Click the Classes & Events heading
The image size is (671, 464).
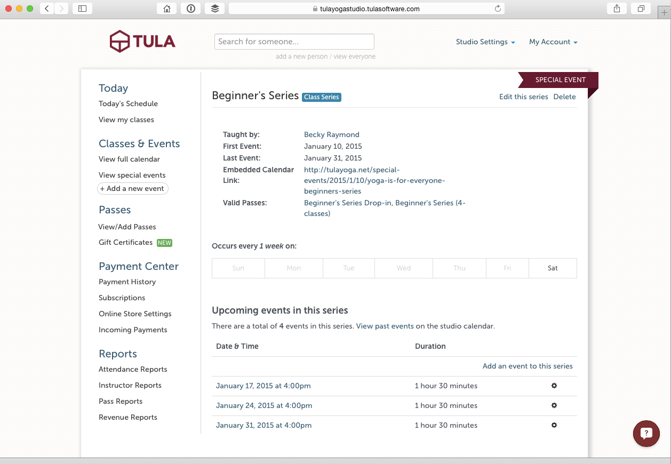click(x=139, y=143)
